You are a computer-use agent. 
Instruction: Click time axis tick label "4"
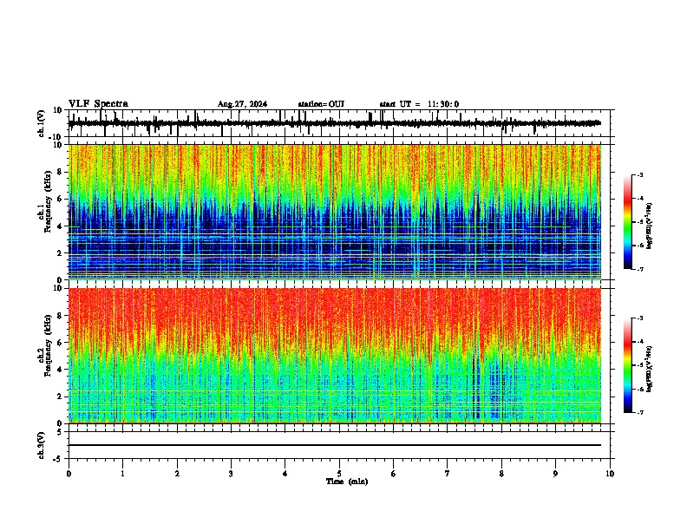point(285,474)
